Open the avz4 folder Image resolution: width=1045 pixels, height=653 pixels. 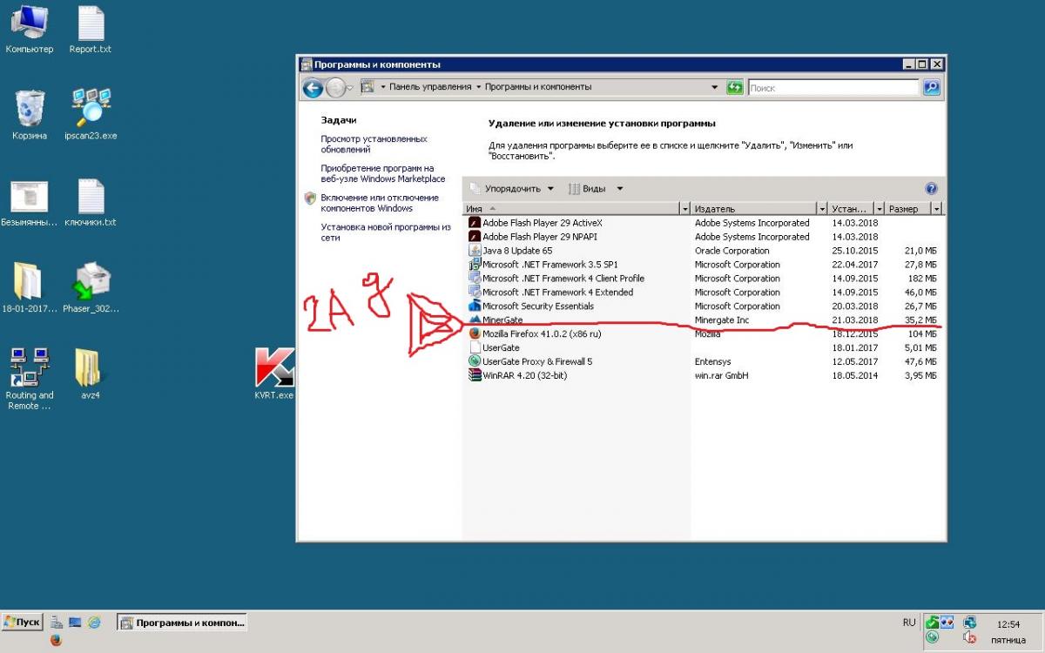(x=91, y=374)
